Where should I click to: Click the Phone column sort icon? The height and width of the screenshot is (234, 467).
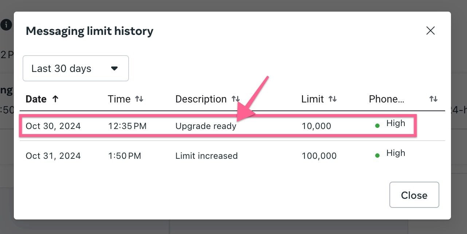tap(433, 99)
